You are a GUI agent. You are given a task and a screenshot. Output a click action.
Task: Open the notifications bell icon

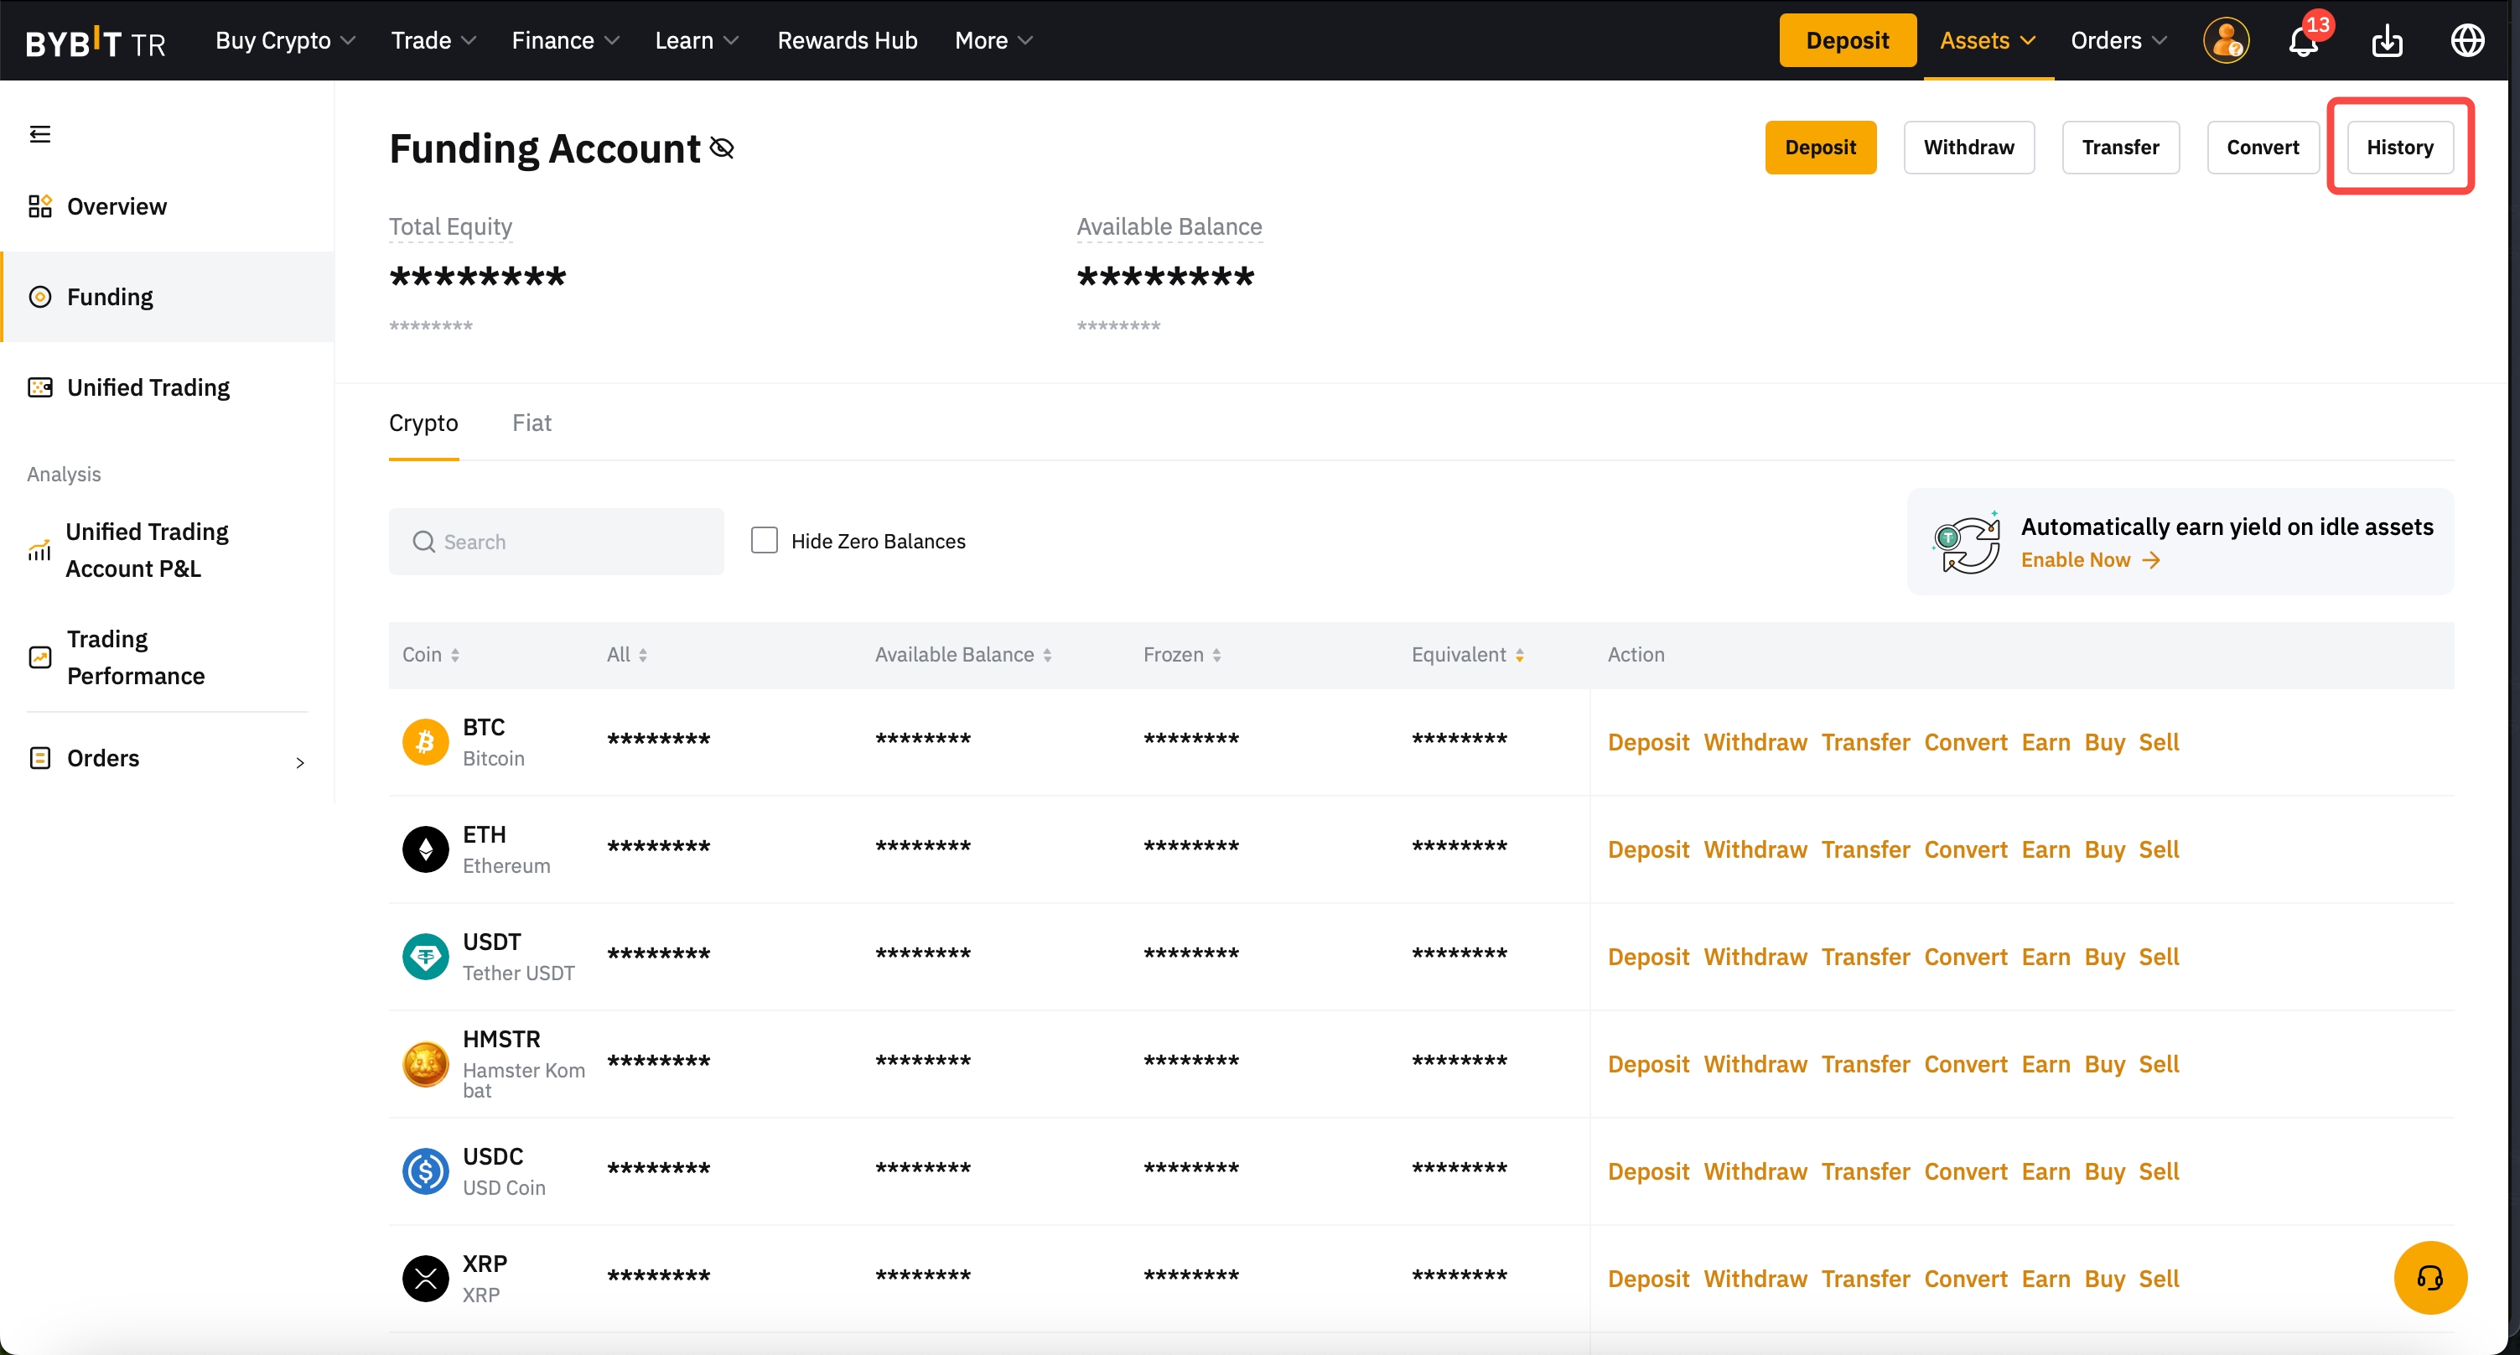[2303, 41]
